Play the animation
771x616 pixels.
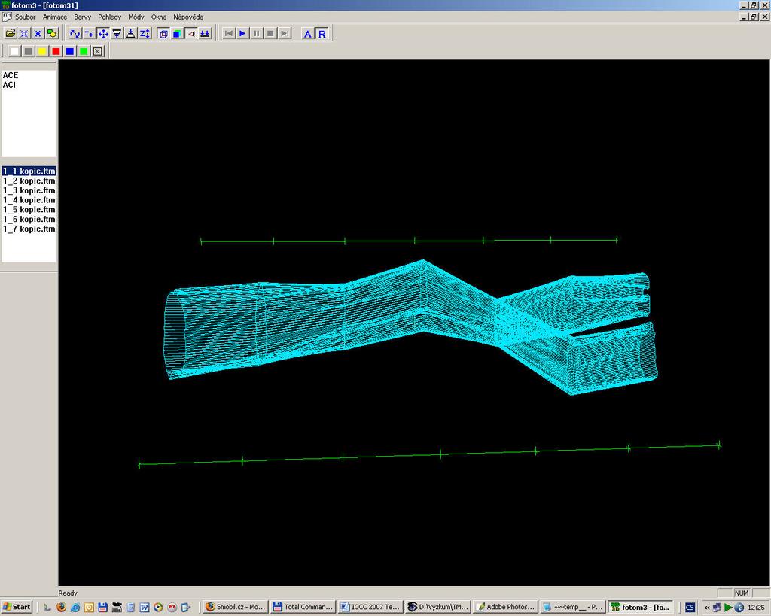tap(242, 33)
